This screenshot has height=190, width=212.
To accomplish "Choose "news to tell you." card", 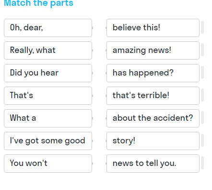I will 153,164.
